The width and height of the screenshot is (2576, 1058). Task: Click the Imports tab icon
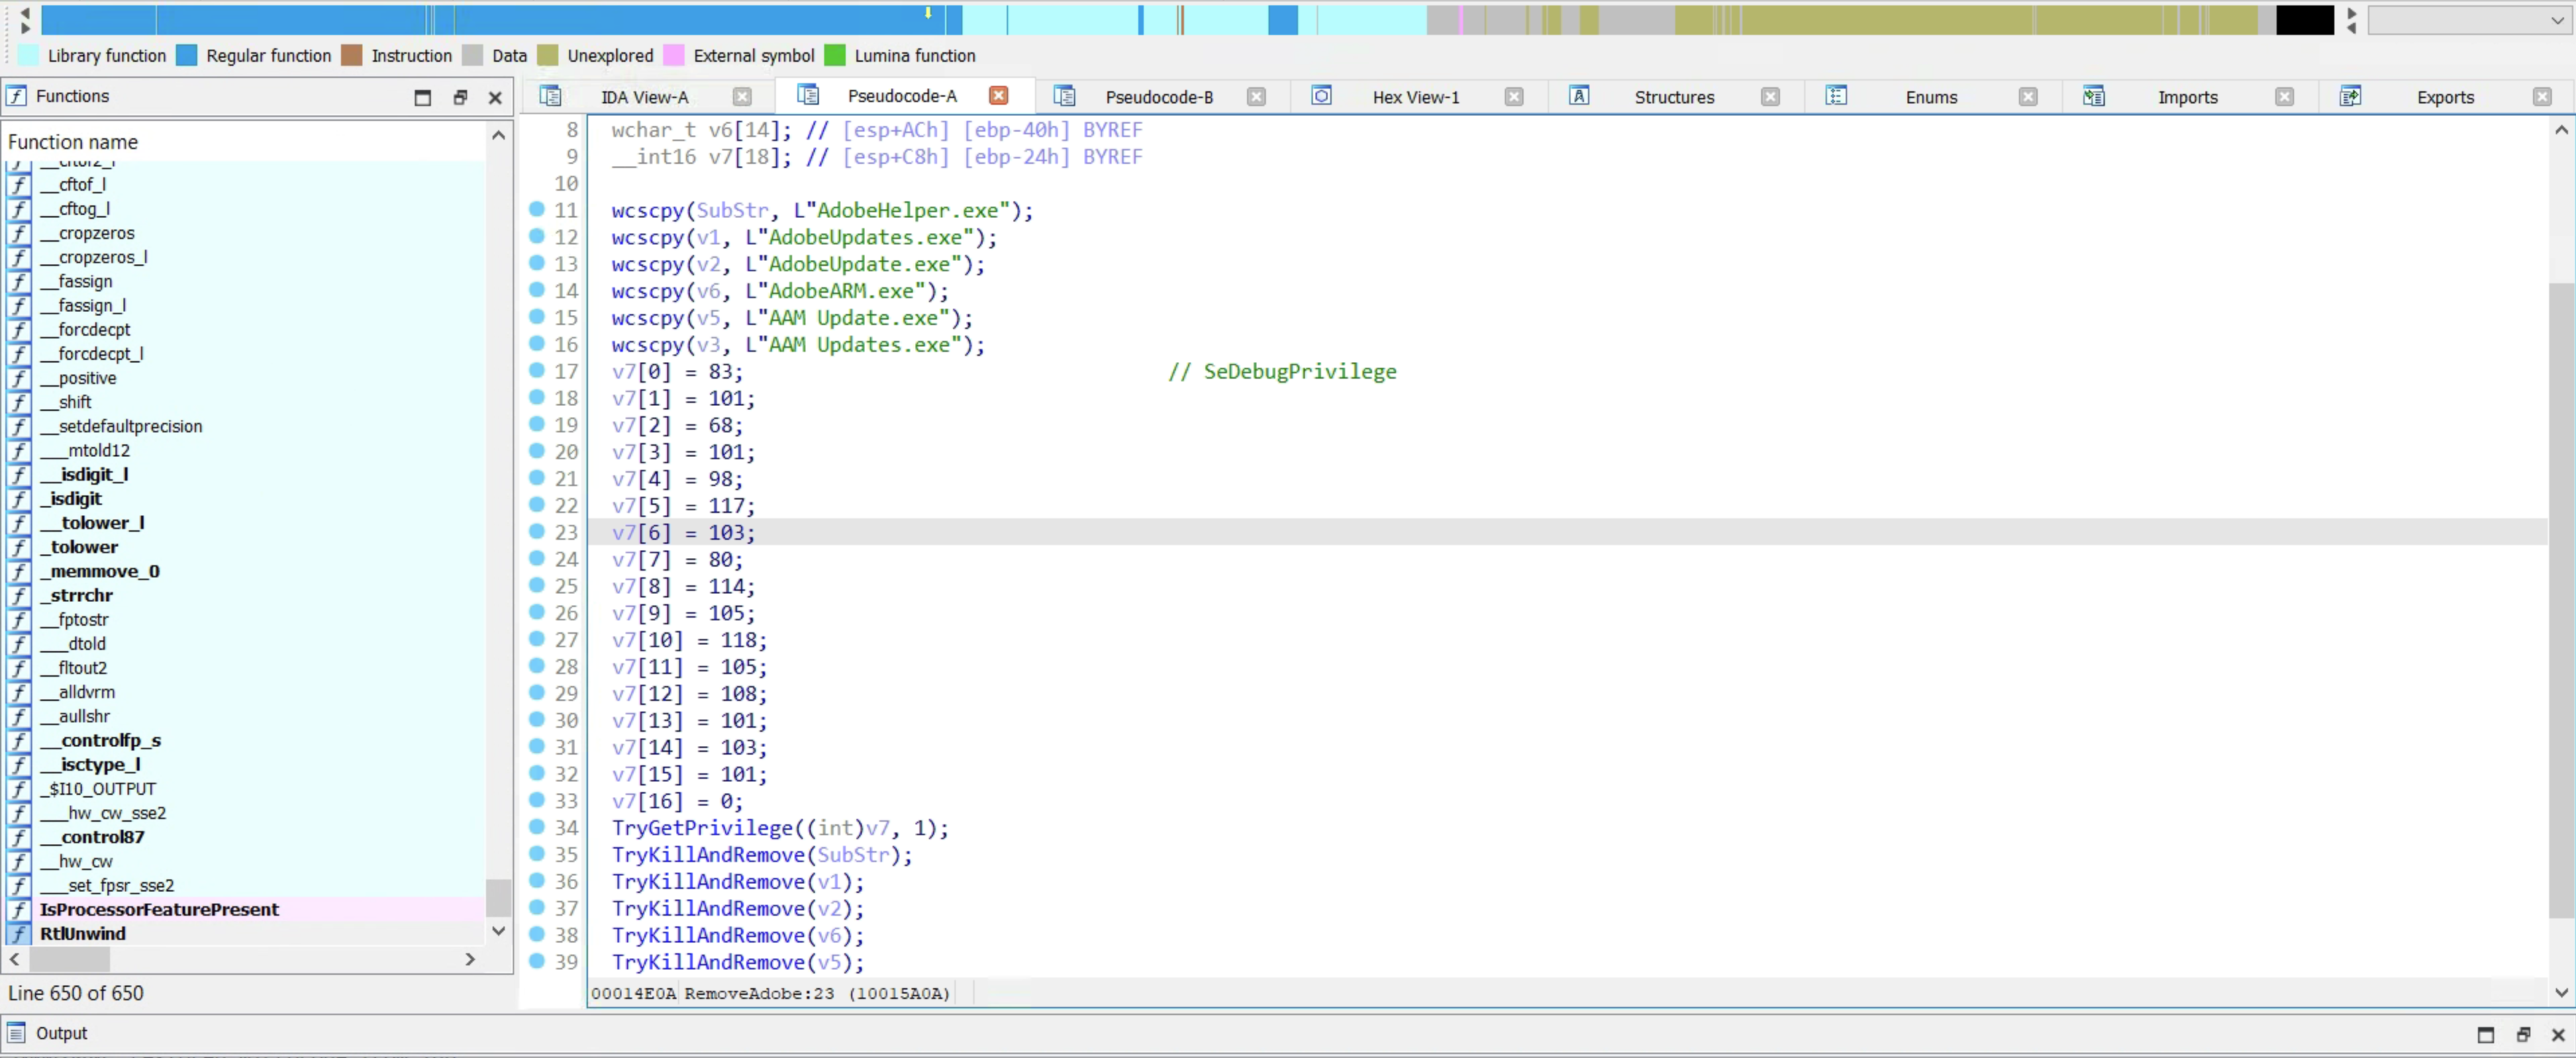point(2093,96)
